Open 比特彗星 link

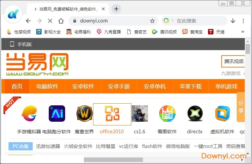coord(106,146)
